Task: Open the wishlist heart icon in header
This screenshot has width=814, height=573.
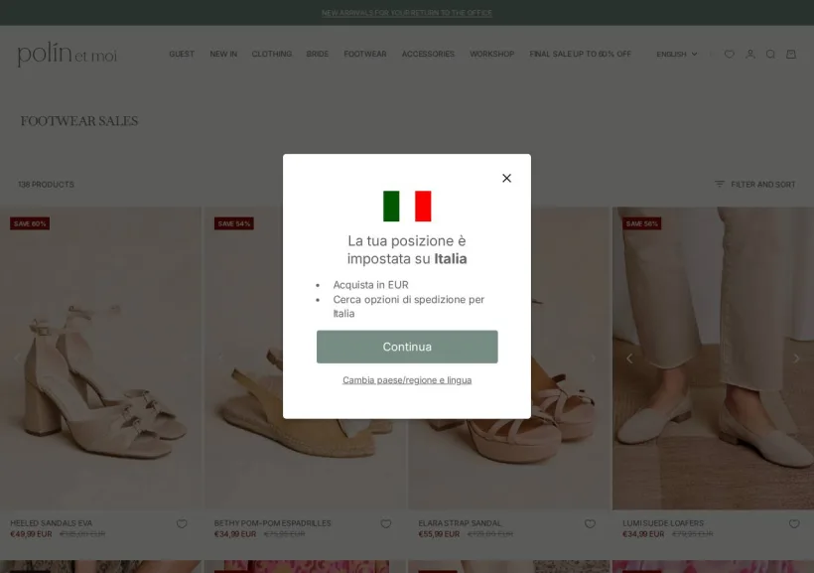Action: coord(730,54)
